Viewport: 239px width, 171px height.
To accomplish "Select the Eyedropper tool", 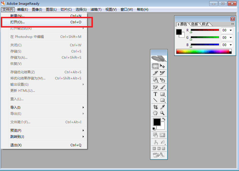I will (x=162, y=107).
